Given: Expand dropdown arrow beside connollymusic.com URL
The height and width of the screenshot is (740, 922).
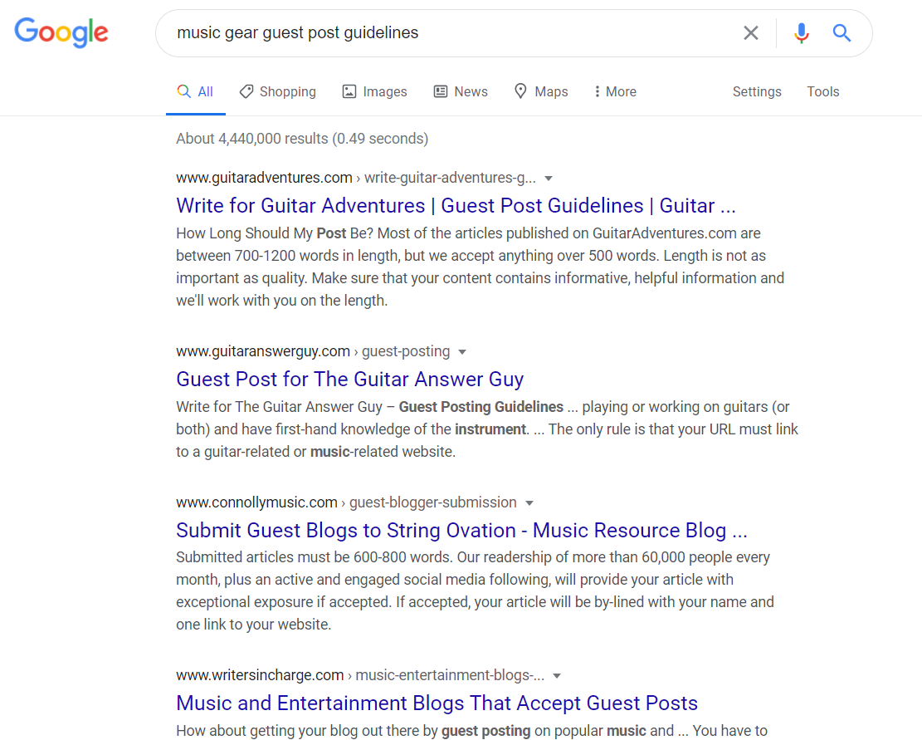Looking at the screenshot, I should click(x=529, y=503).
